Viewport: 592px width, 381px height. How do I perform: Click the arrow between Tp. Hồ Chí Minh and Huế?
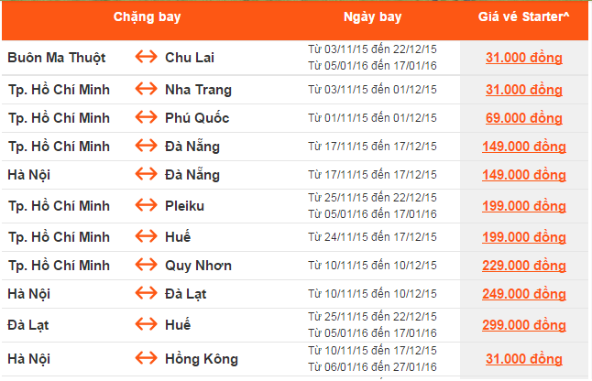(147, 237)
